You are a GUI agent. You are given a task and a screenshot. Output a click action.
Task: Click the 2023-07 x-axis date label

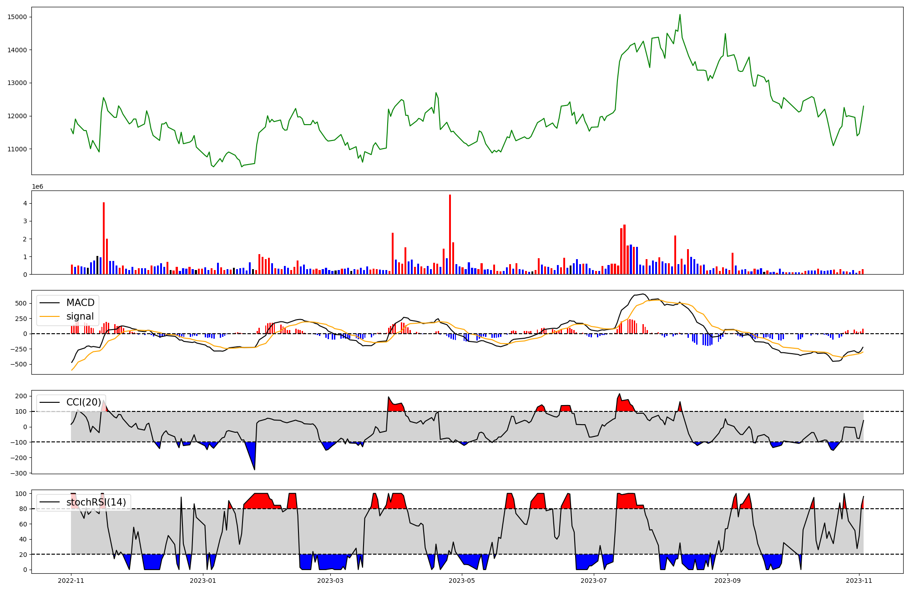coord(594,581)
